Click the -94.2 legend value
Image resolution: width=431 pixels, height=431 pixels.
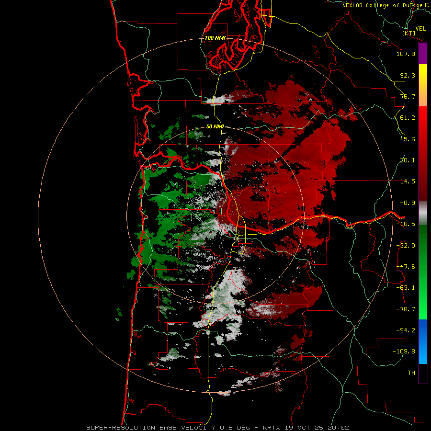406,330
